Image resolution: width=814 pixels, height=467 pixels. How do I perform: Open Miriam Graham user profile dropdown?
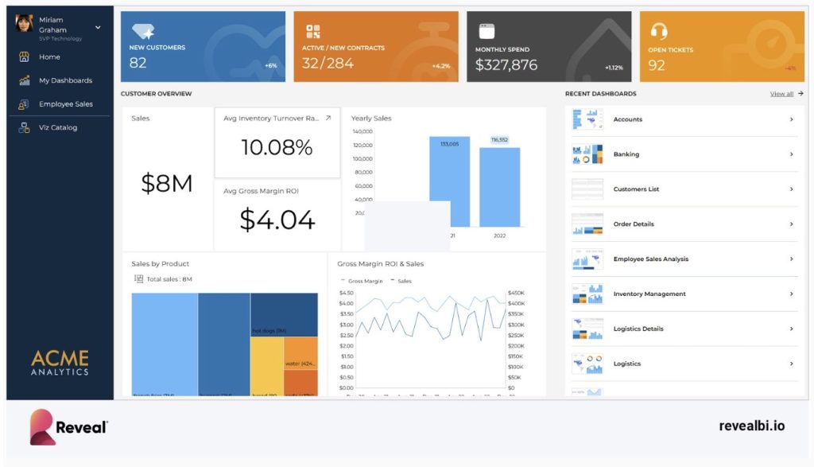(x=98, y=27)
